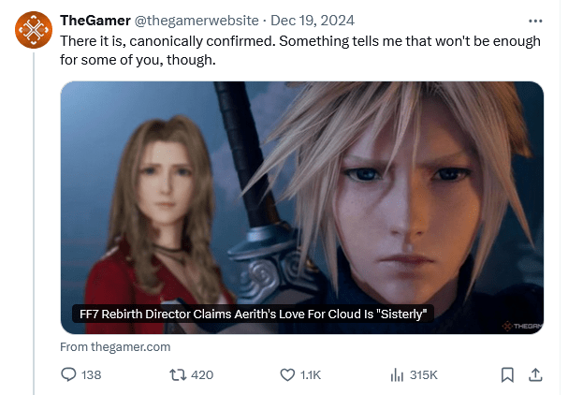Screen dimensions: 568x395
Task: Click the 315K views count
Action: (x=424, y=374)
